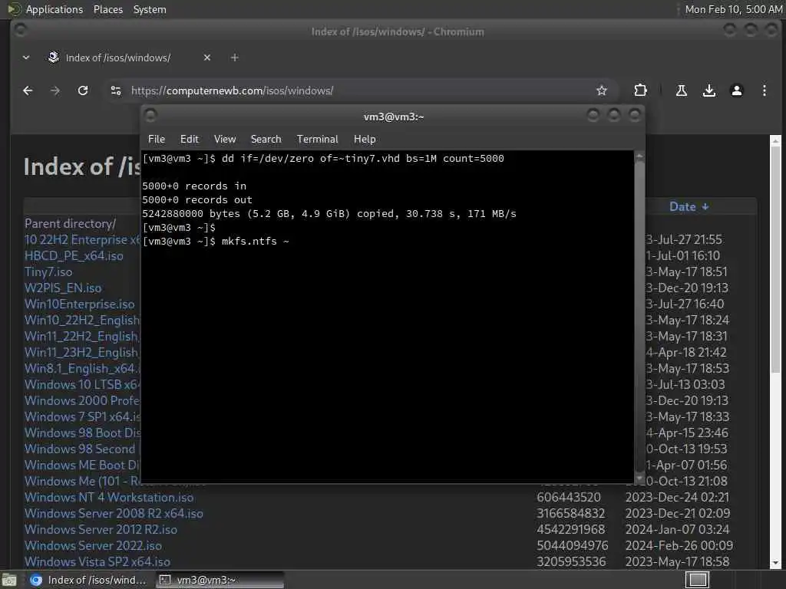Open 10 22H2 Enterprise link
This screenshot has width=786, height=589.
[x=82, y=239]
